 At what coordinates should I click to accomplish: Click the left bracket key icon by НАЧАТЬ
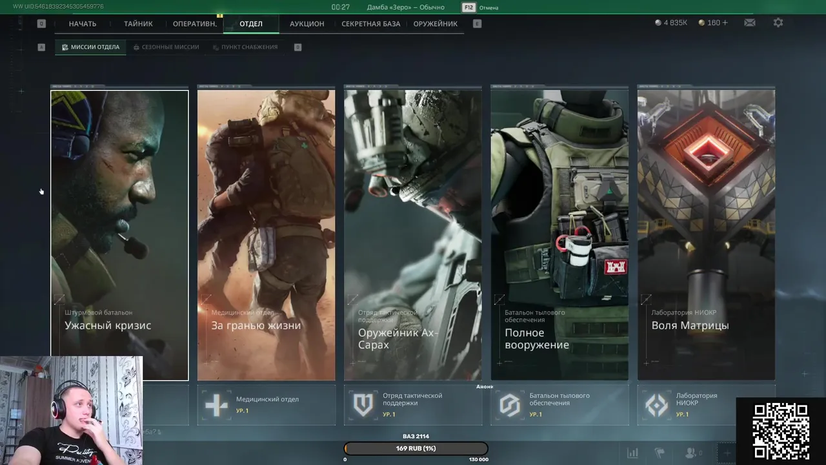(41, 24)
